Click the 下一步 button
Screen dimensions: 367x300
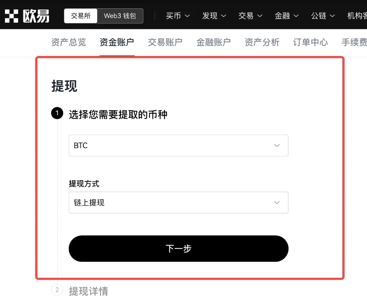(179, 249)
